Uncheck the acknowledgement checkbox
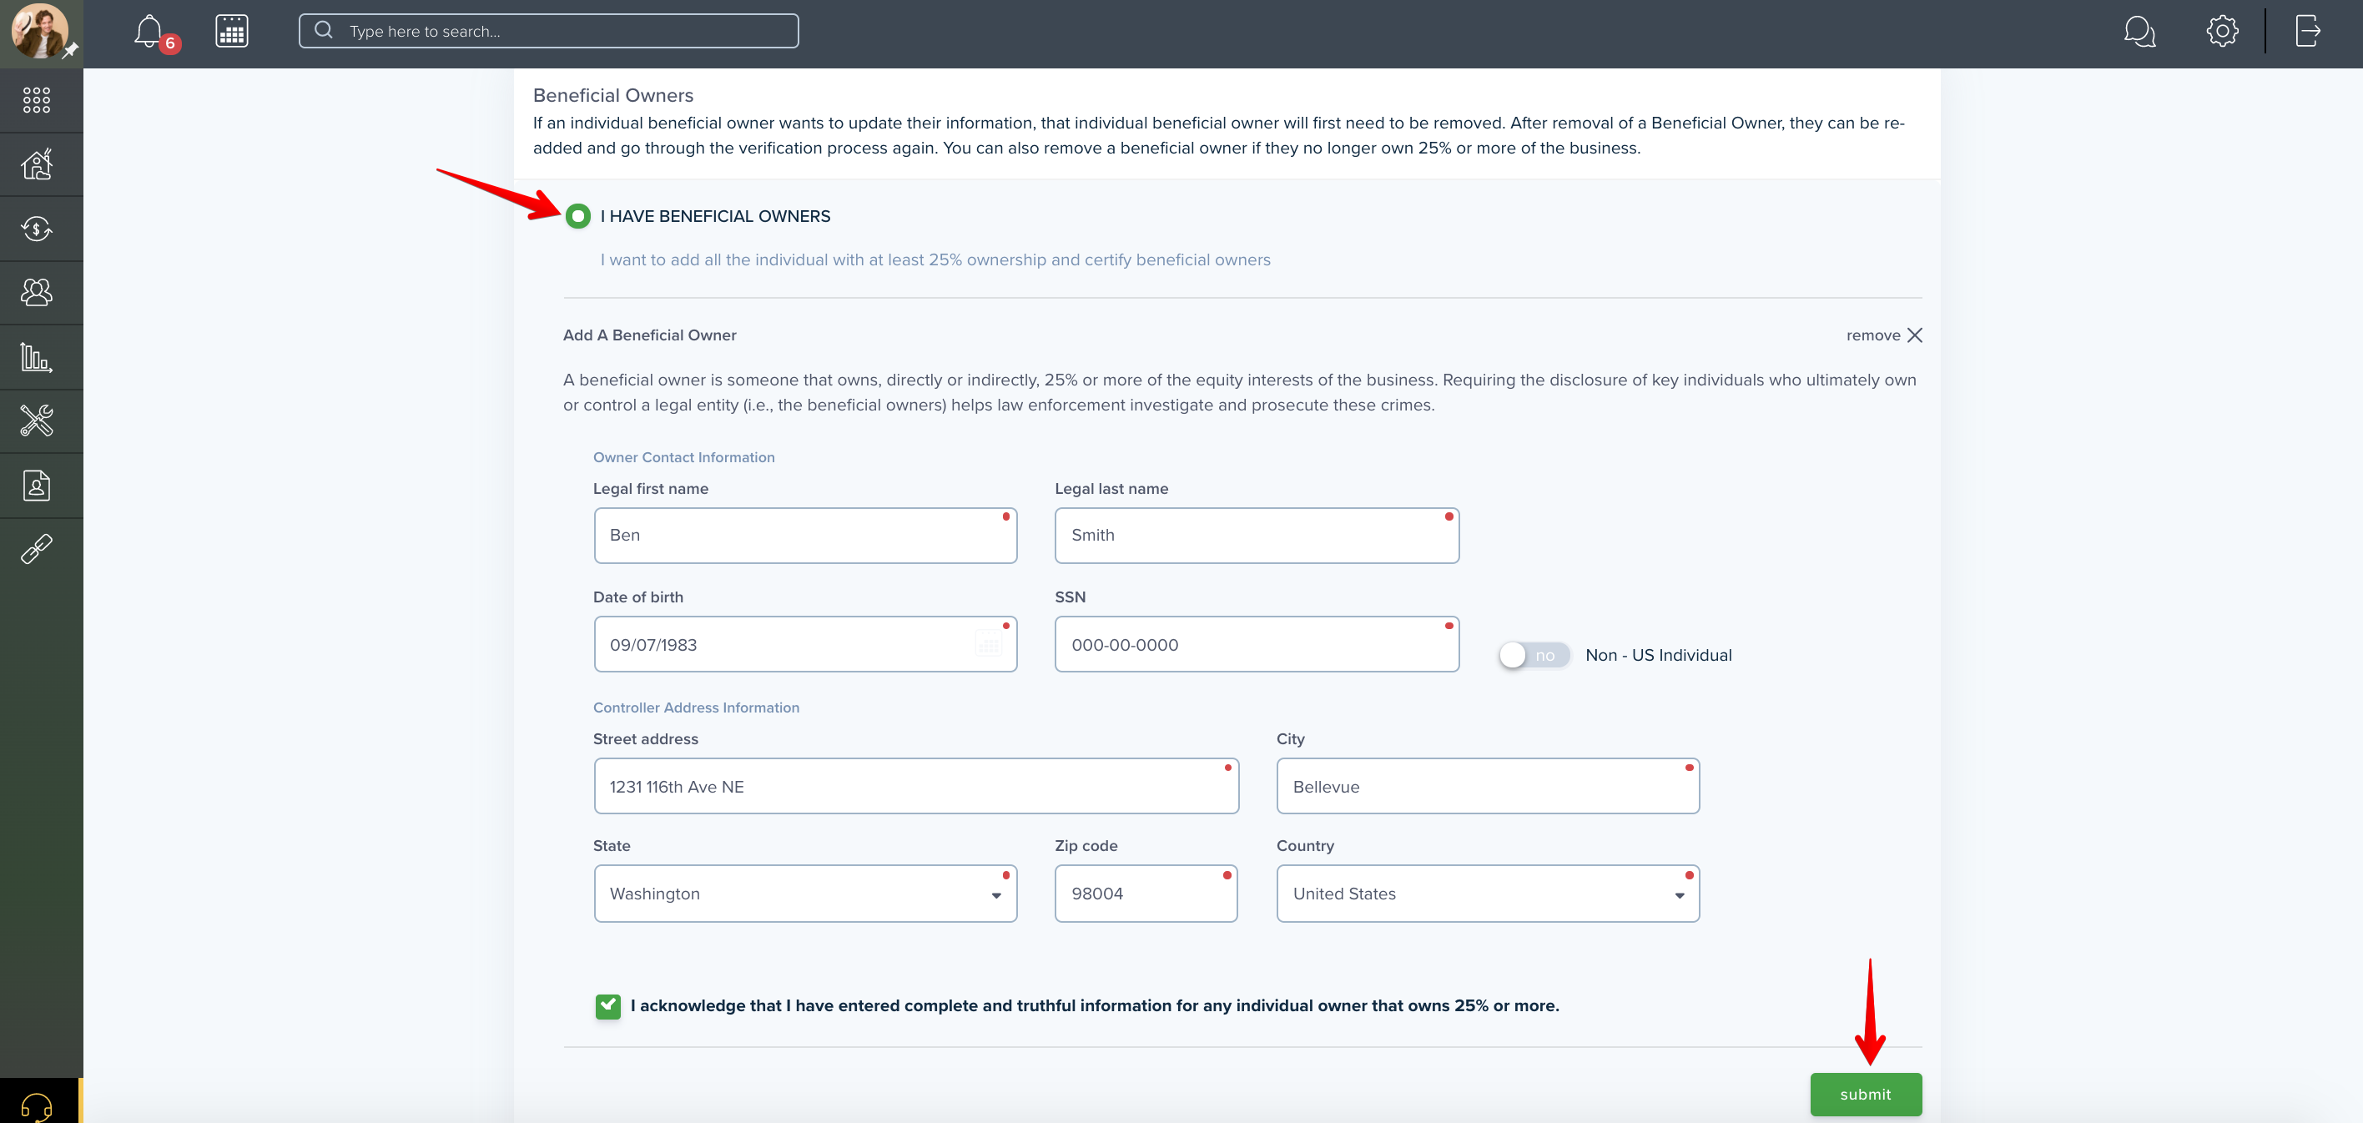 click(x=607, y=1006)
